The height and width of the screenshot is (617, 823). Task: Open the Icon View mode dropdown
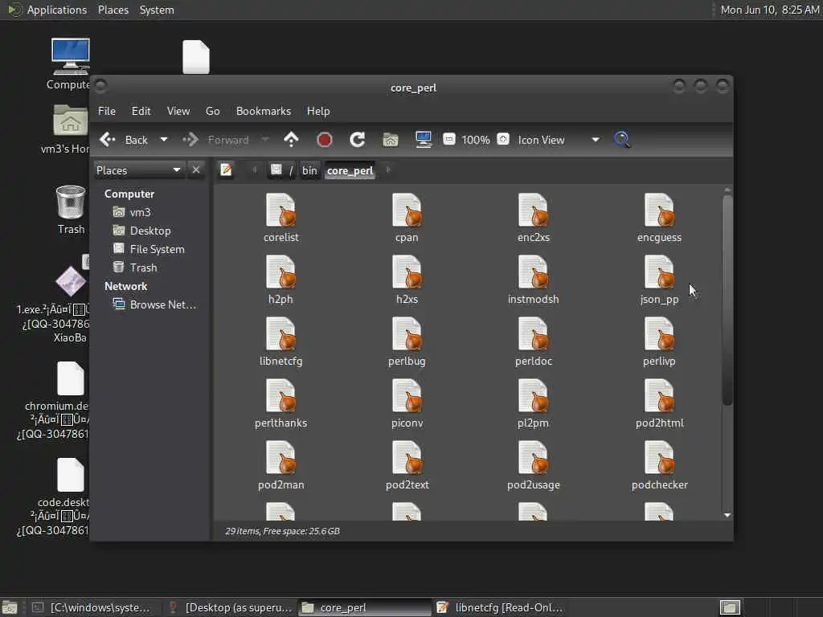point(559,140)
